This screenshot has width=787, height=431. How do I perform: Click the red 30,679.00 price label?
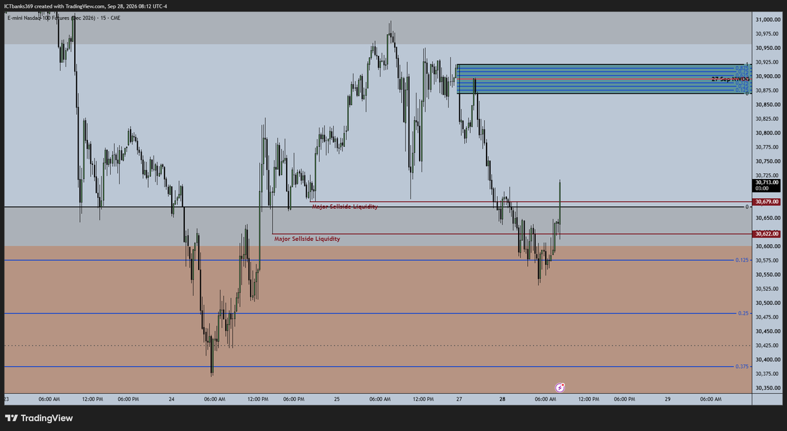pyautogui.click(x=767, y=201)
